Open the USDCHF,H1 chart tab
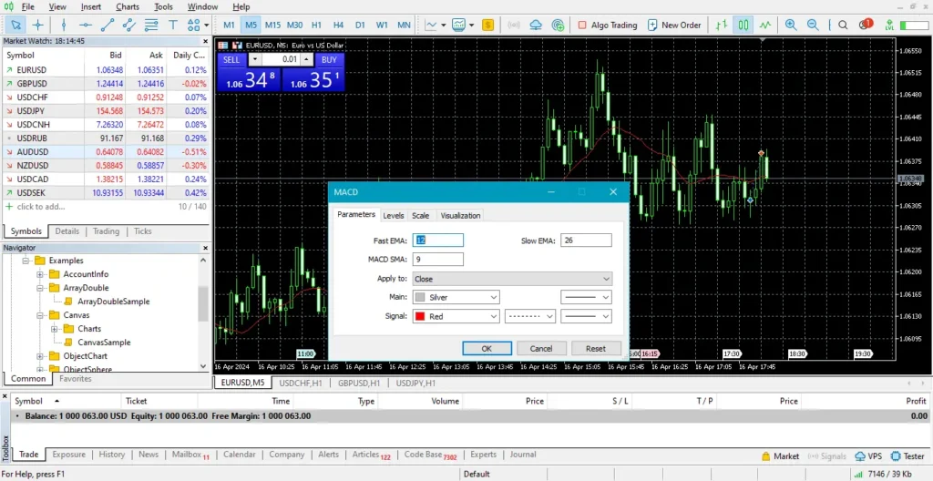Screen dimensions: 933x481 point(301,383)
